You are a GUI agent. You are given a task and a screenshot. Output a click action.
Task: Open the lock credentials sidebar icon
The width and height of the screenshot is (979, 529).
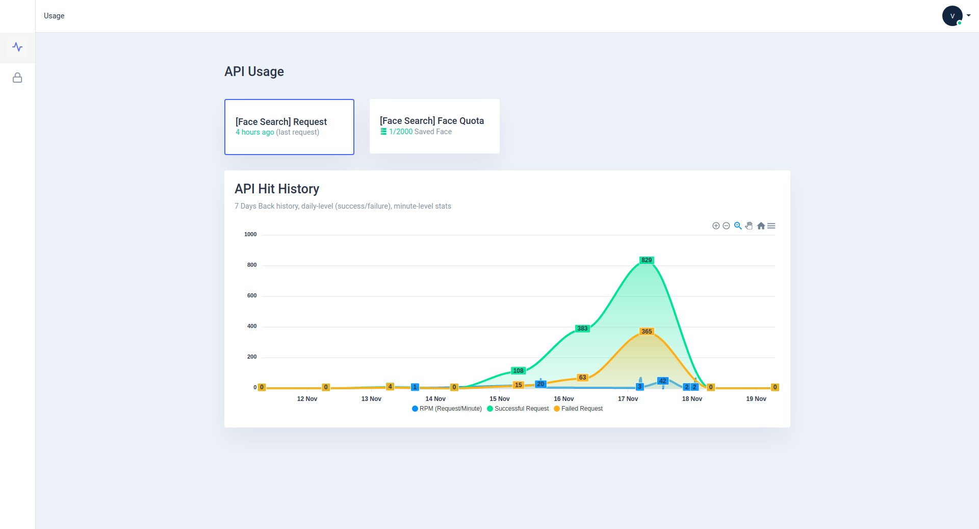point(17,78)
